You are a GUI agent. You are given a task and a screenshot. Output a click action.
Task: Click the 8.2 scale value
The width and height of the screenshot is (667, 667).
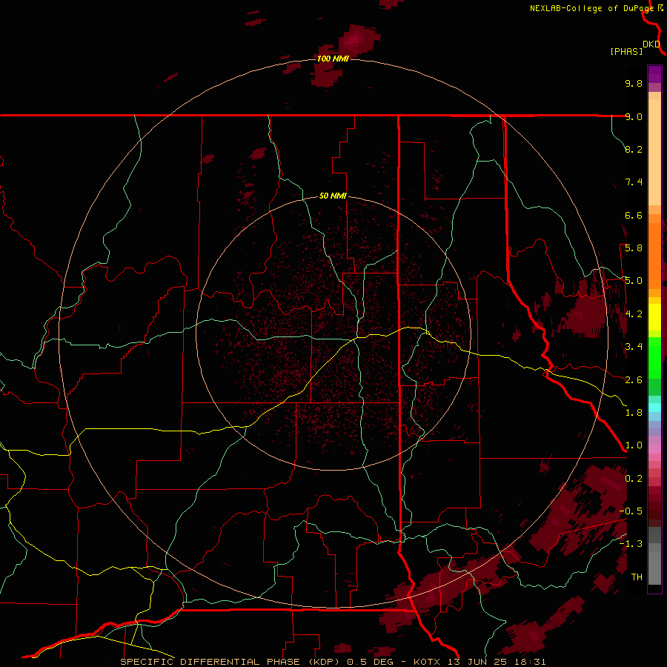point(634,149)
